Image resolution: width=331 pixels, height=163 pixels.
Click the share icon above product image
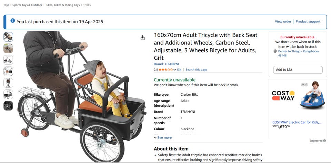pyautogui.click(x=142, y=38)
